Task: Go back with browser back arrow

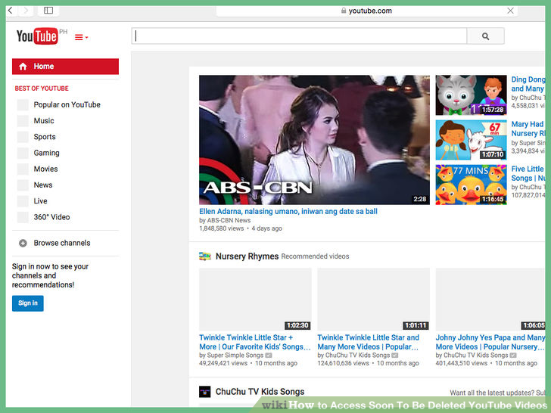Action: click(x=11, y=11)
